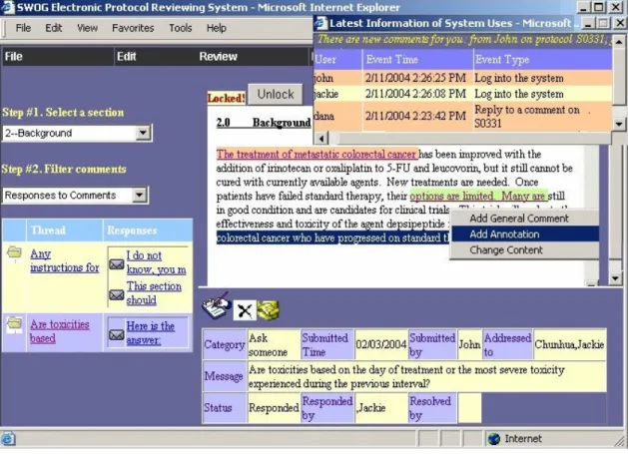This screenshot has width=628, height=454.
Task: Click 'options are limited. Many are' highlighted annotation
Action: coord(478,196)
